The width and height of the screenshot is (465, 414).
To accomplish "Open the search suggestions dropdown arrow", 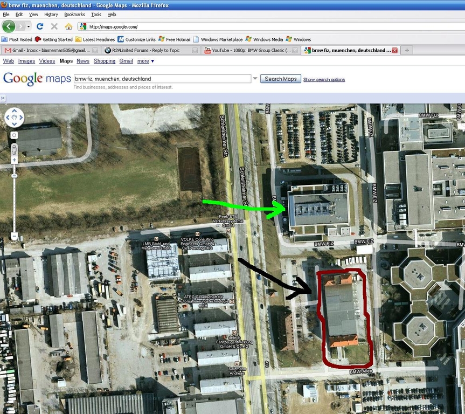I will click(x=255, y=79).
